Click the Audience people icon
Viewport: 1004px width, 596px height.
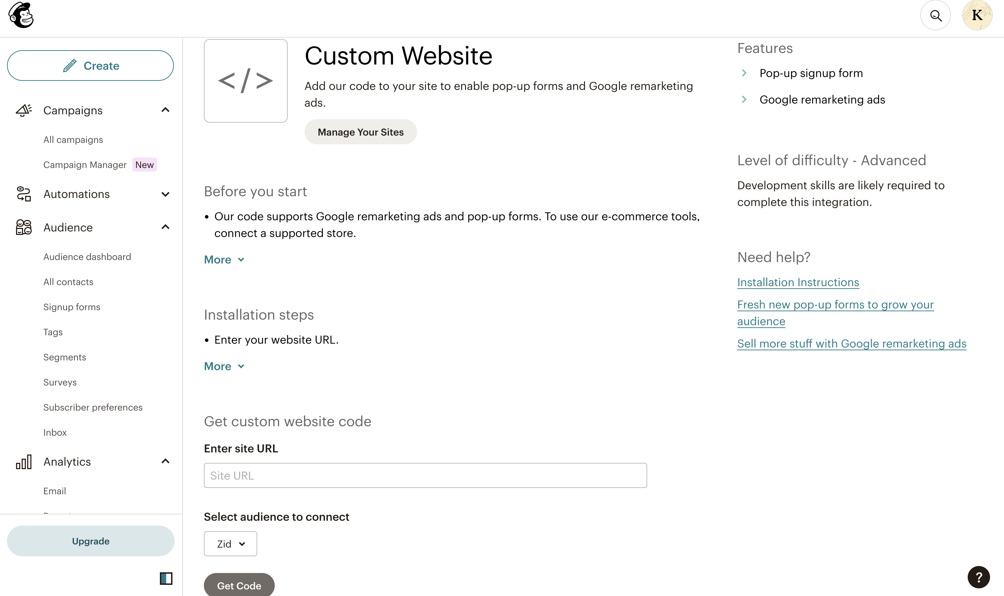coord(23,227)
